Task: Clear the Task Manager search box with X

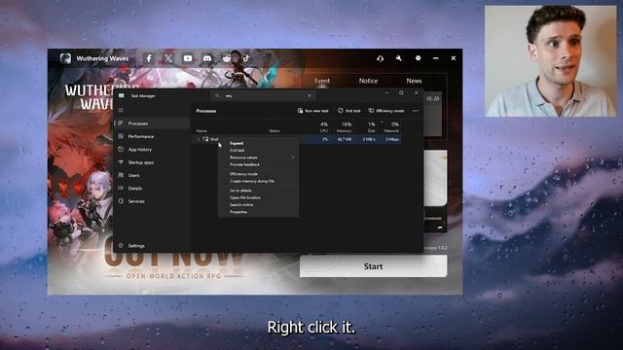Action: [310, 95]
